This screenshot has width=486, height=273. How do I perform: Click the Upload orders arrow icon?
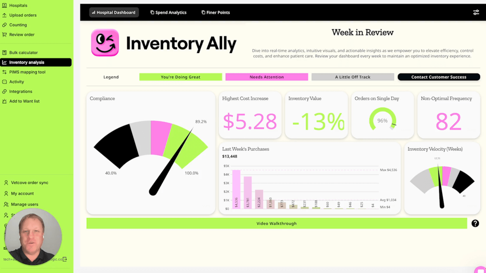[x=5, y=15]
